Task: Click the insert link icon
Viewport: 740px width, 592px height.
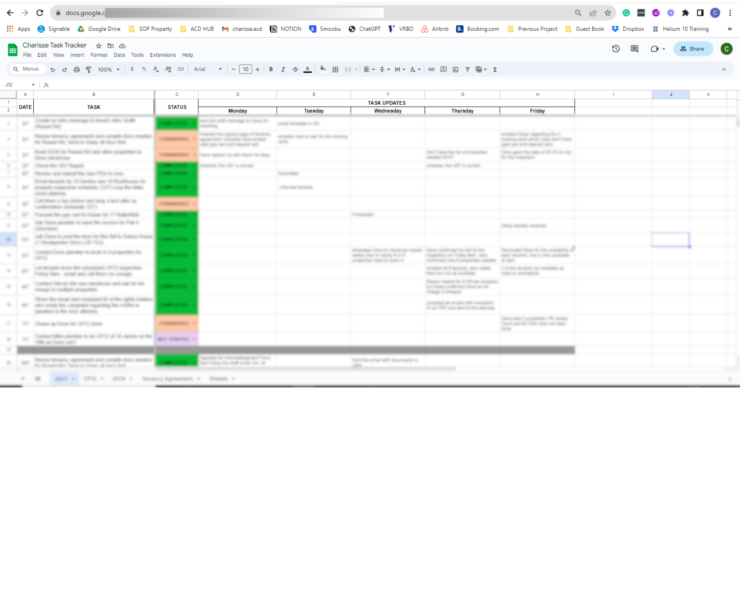Action: coord(431,69)
